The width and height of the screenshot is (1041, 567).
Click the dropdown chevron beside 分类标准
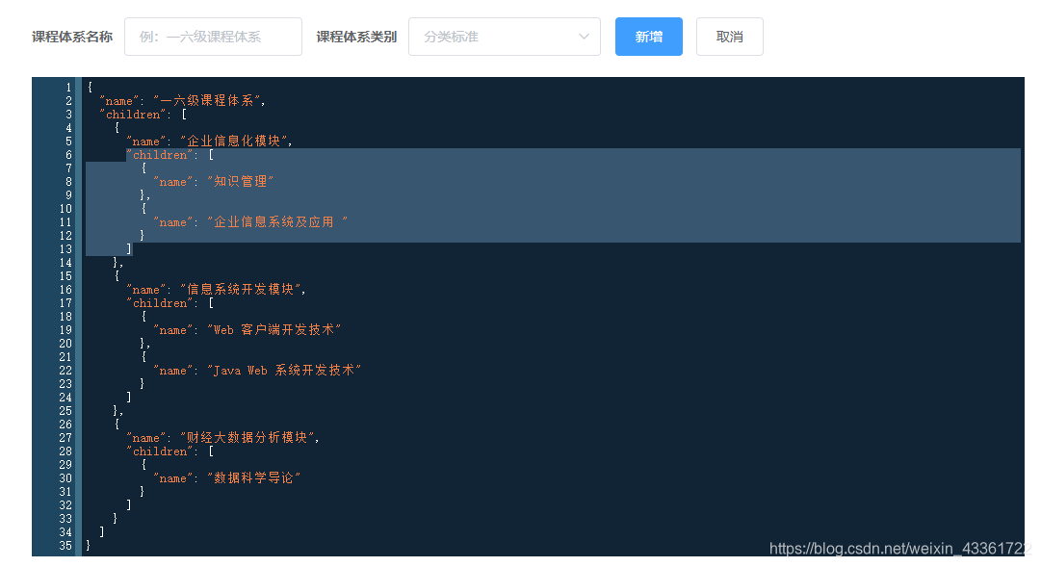coord(584,36)
